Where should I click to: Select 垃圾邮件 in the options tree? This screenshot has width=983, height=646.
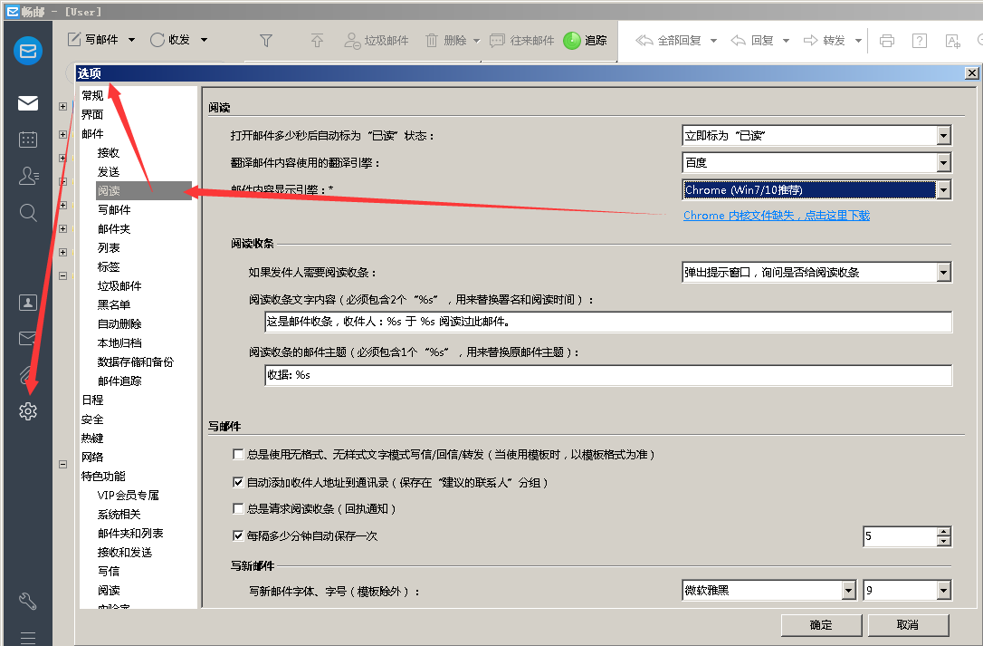[x=119, y=285]
